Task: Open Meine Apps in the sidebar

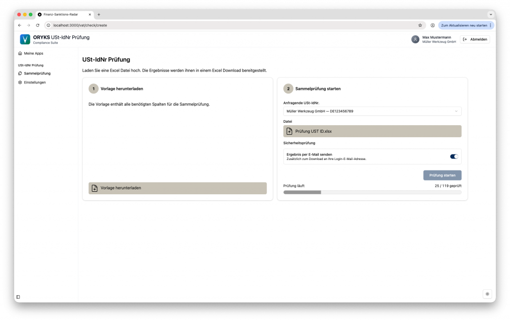Action: click(33, 53)
